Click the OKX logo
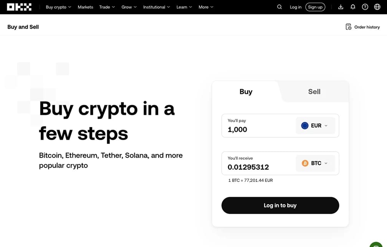 point(19,7)
